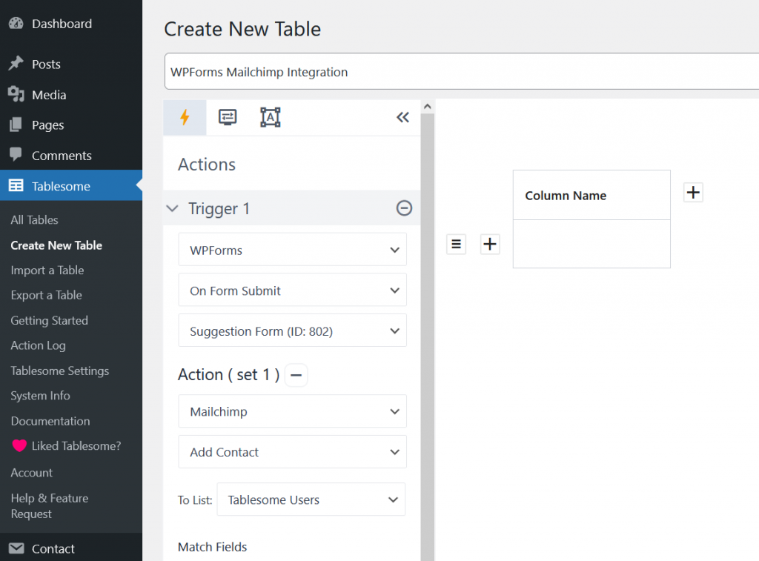Open the All Tables menu item
Image resolution: width=759 pixels, height=561 pixels.
34,220
